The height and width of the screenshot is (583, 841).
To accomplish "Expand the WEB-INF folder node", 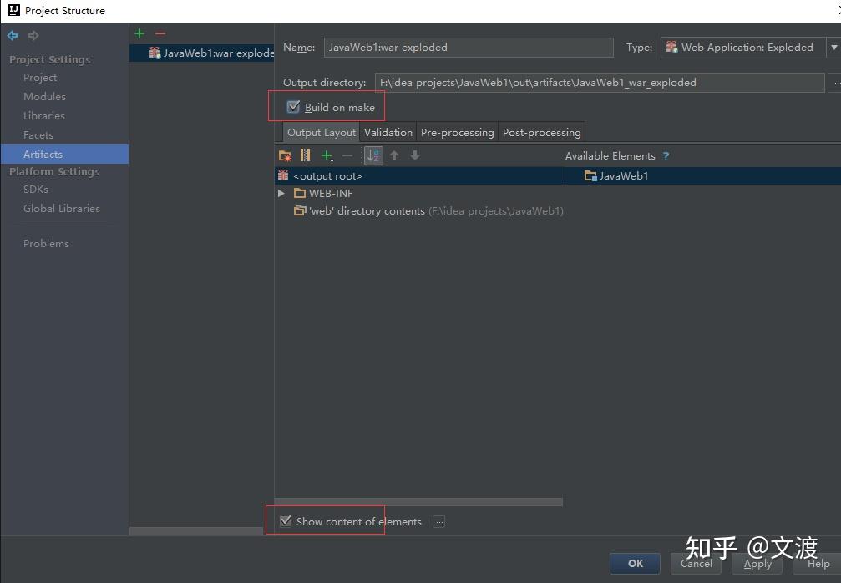I will pyautogui.click(x=281, y=193).
